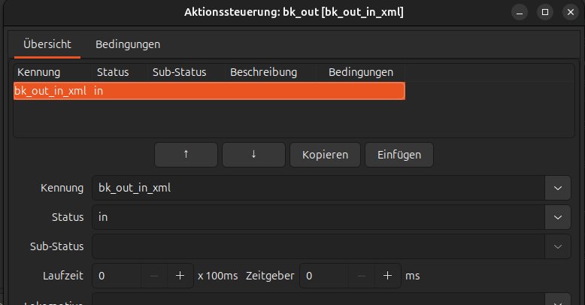Click the move down arrow button
Viewport: 585px width, 305px height.
253,155
